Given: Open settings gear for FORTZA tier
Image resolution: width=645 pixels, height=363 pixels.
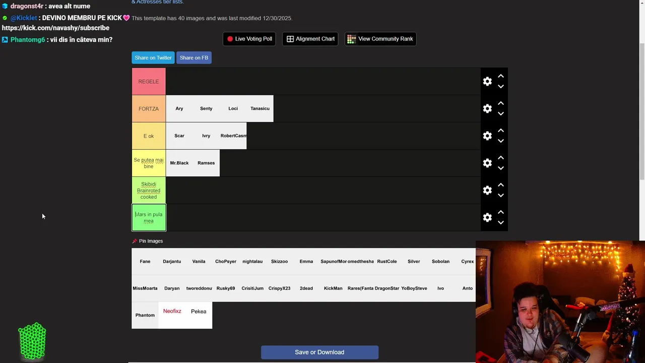Looking at the screenshot, I should point(487,108).
